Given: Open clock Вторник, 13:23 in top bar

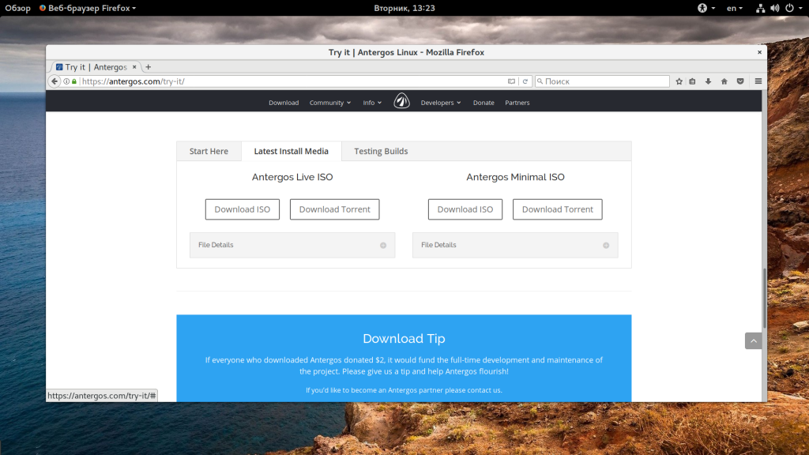Looking at the screenshot, I should point(404,8).
